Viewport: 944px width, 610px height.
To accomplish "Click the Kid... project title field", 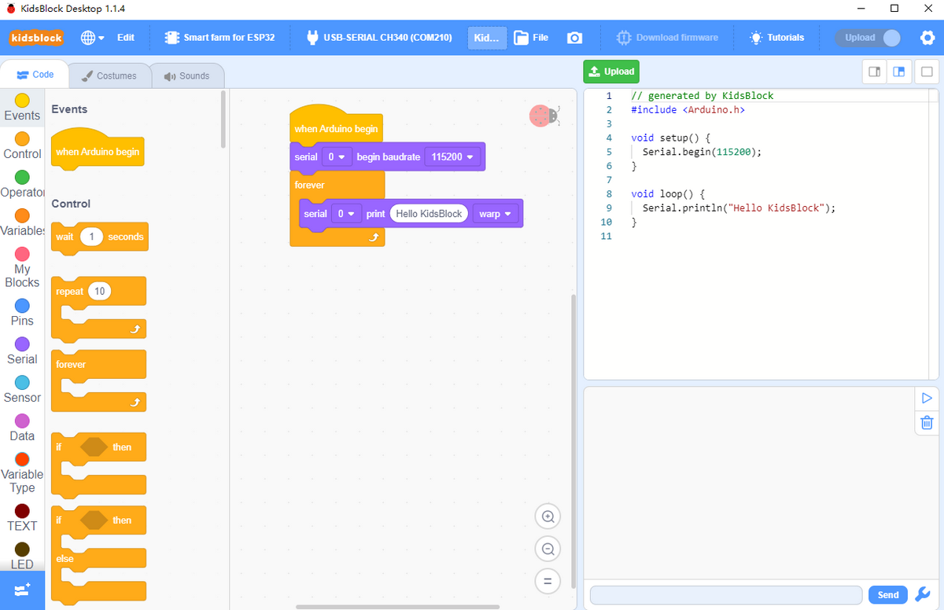I will pyautogui.click(x=487, y=38).
